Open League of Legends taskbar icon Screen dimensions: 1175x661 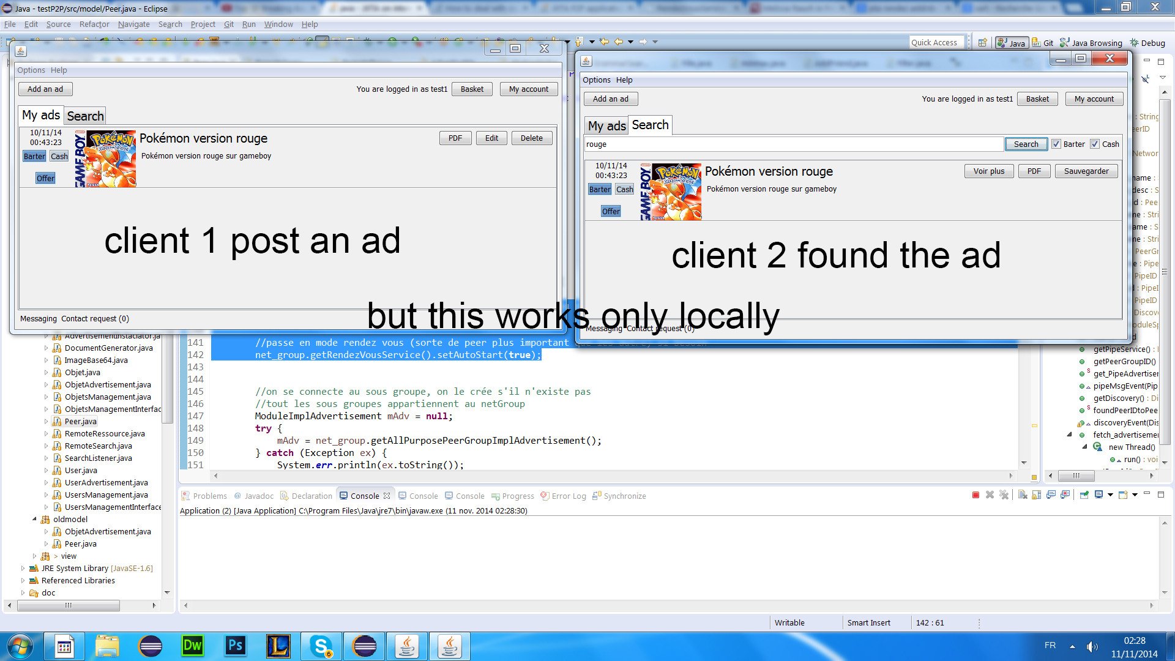[x=278, y=646]
